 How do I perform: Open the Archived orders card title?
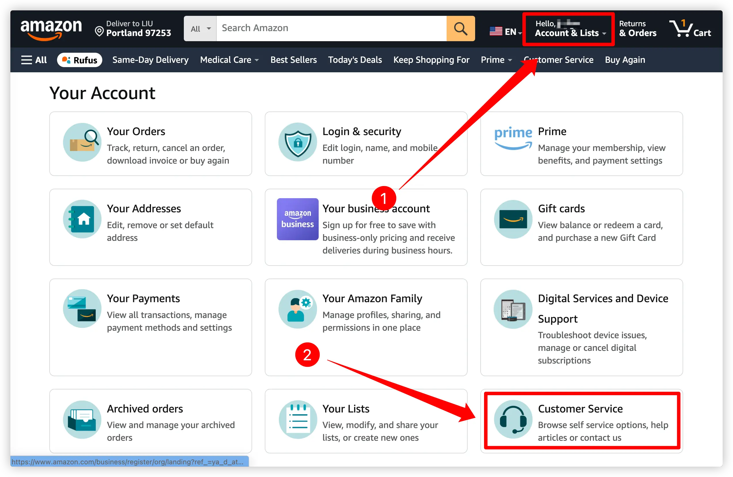[145, 409]
